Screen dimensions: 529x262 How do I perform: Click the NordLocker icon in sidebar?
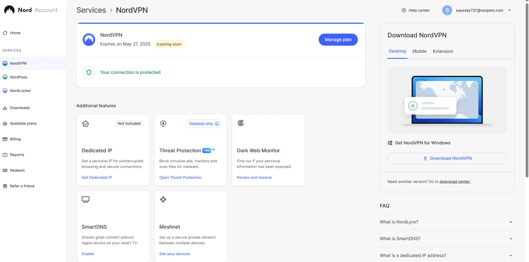click(5, 91)
